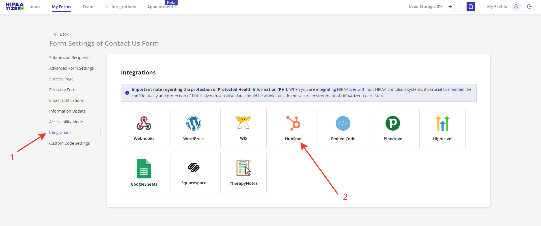541x226 pixels.
Task: Choose the HubSpot integration icon
Action: (293, 123)
